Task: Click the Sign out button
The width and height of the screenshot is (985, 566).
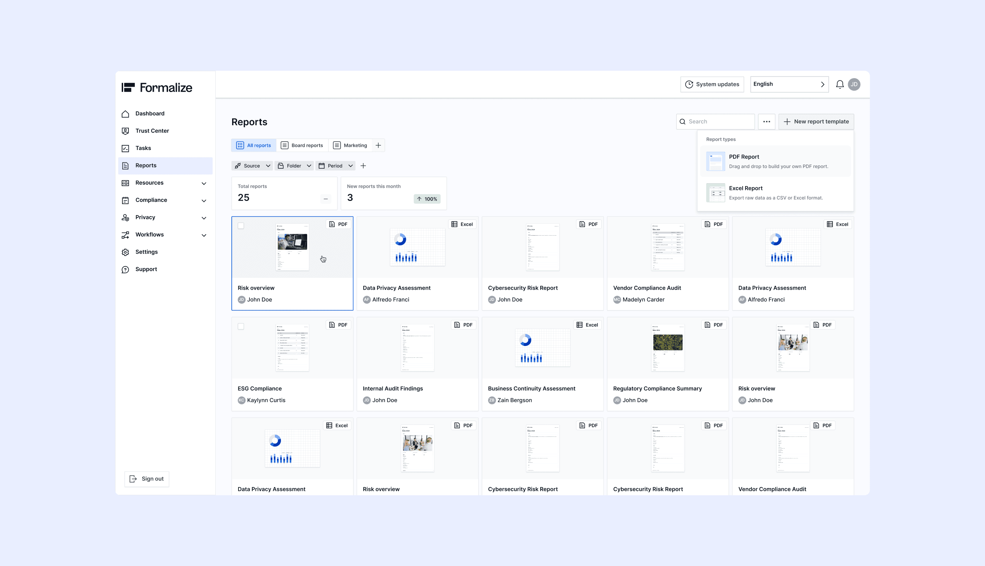Action: 146,479
